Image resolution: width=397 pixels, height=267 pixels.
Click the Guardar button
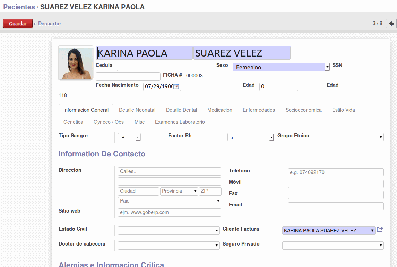[18, 24]
